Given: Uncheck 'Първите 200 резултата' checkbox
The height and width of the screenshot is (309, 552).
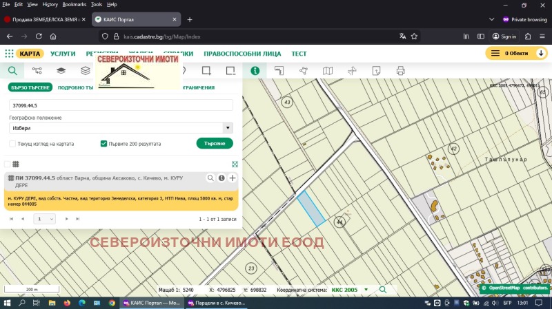Looking at the screenshot, I should 103,144.
